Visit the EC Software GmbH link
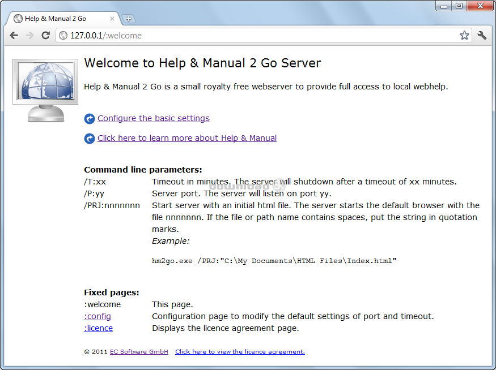 point(139,352)
